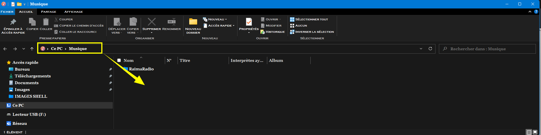Click the Copier ribbon button

click(x=32, y=24)
